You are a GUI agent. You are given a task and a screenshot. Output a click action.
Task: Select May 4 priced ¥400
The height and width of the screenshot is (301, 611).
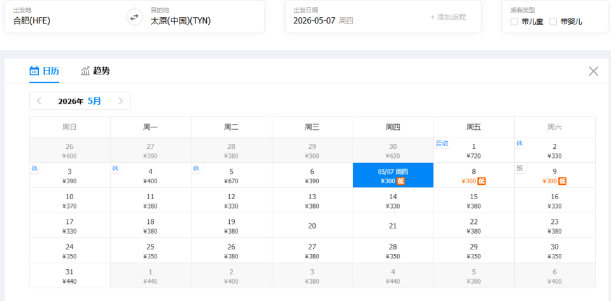click(150, 175)
